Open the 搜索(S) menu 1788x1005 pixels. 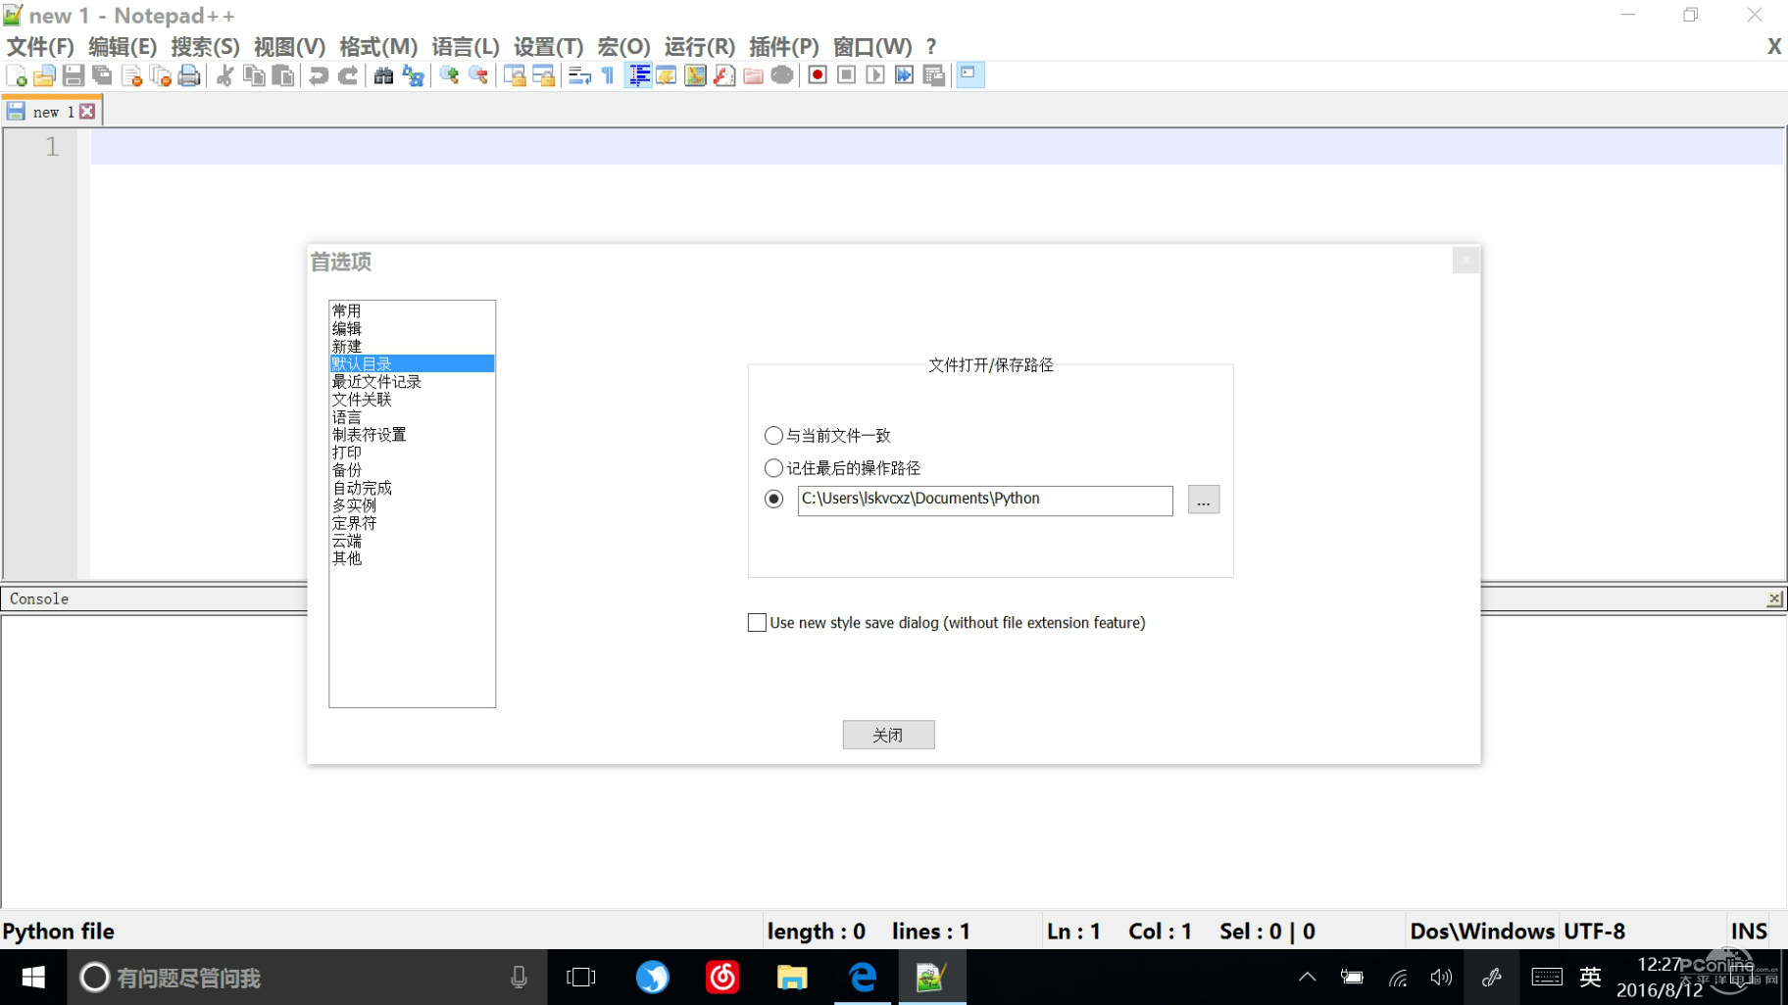(x=205, y=46)
